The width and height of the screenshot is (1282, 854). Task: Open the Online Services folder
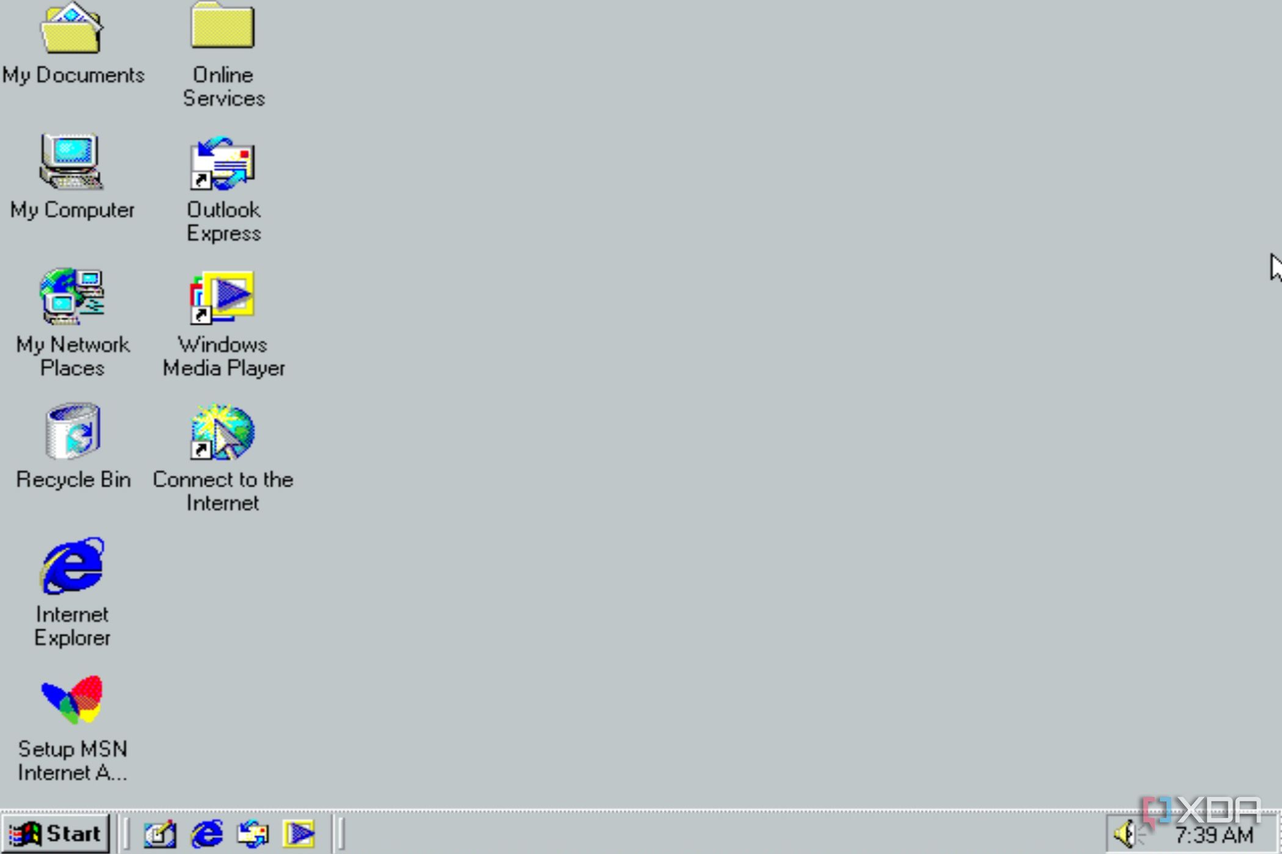click(222, 27)
